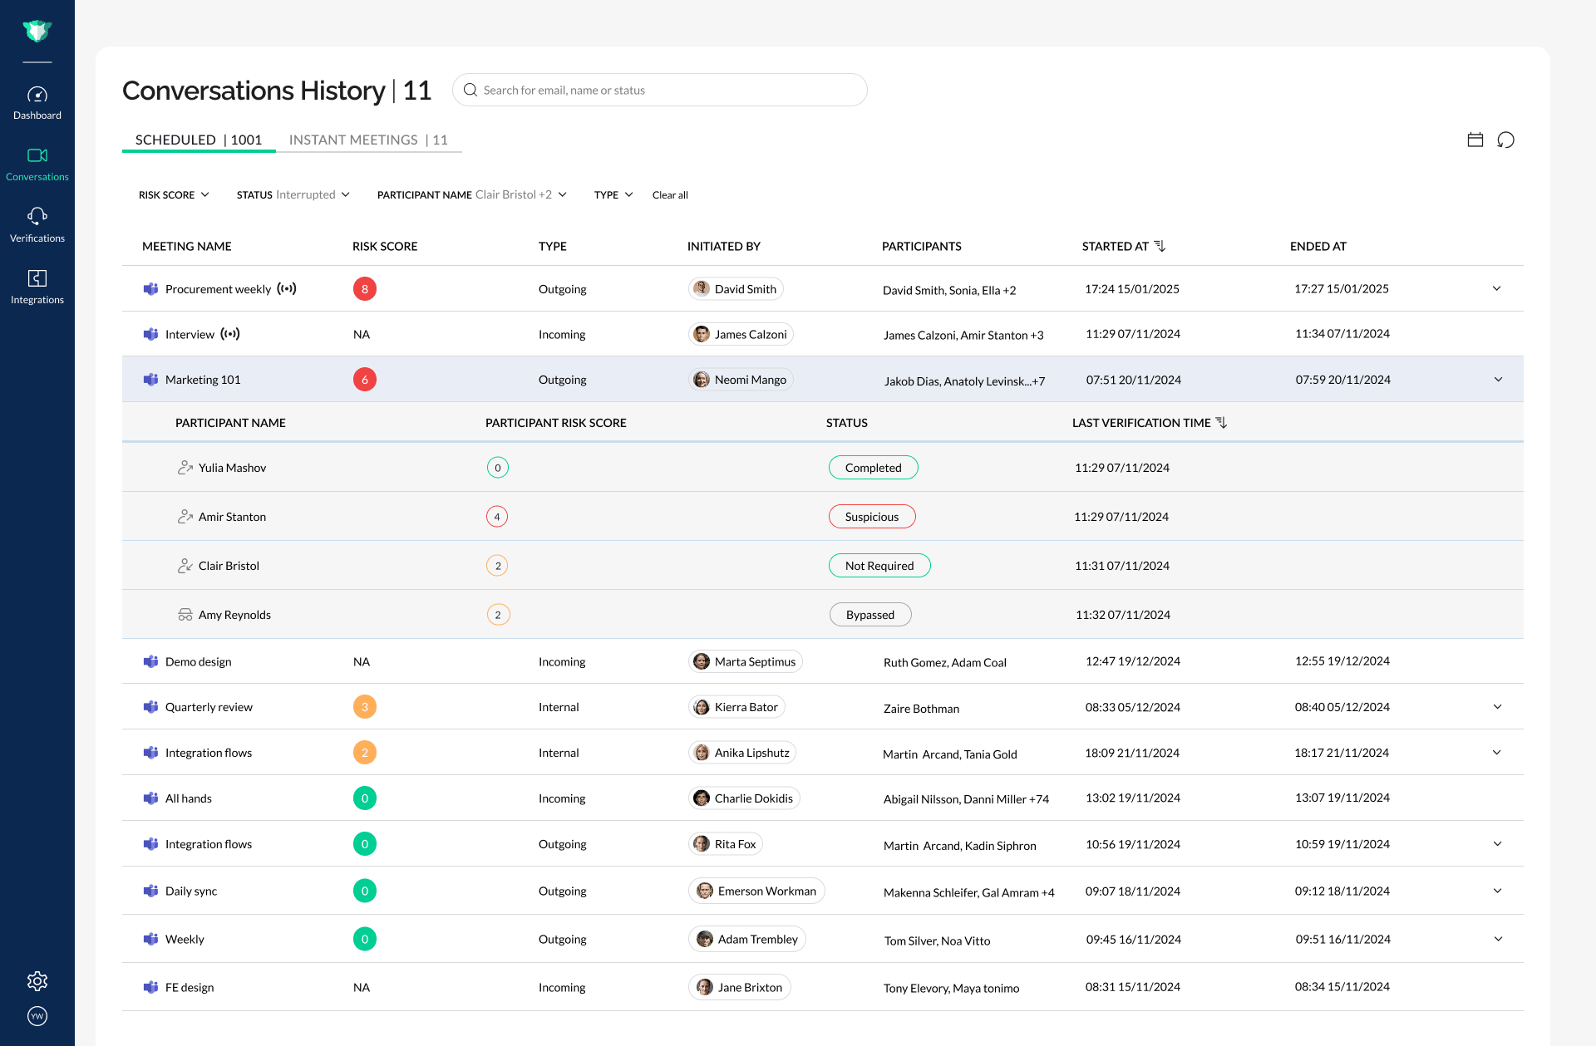Image resolution: width=1596 pixels, height=1046 pixels.
Task: Switch to Instant Meetings tab
Action: coord(368,140)
